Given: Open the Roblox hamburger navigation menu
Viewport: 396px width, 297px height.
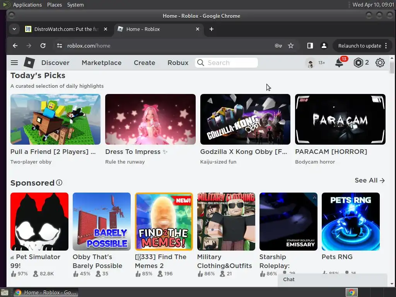Looking at the screenshot, I should click(x=14, y=63).
